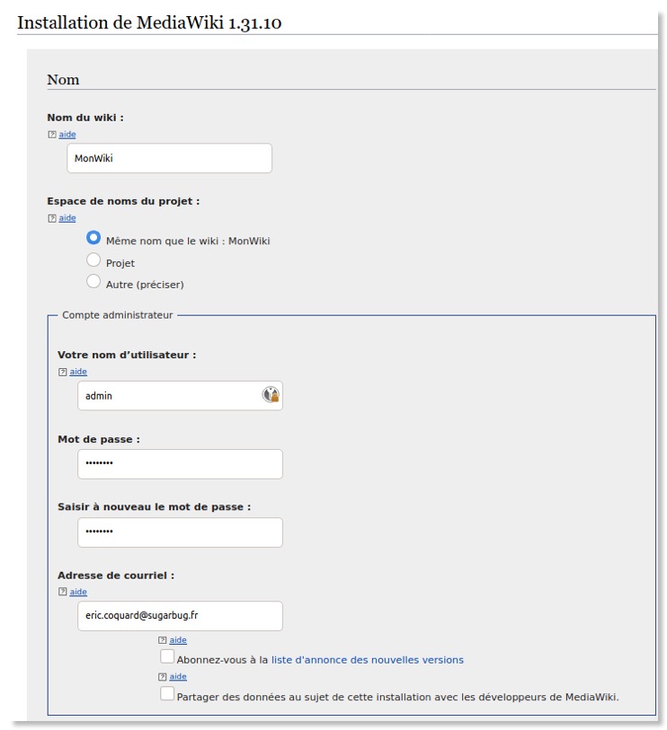This screenshot has height=730, width=667.
Task: Click the "aide" link for the email field
Action: click(78, 592)
